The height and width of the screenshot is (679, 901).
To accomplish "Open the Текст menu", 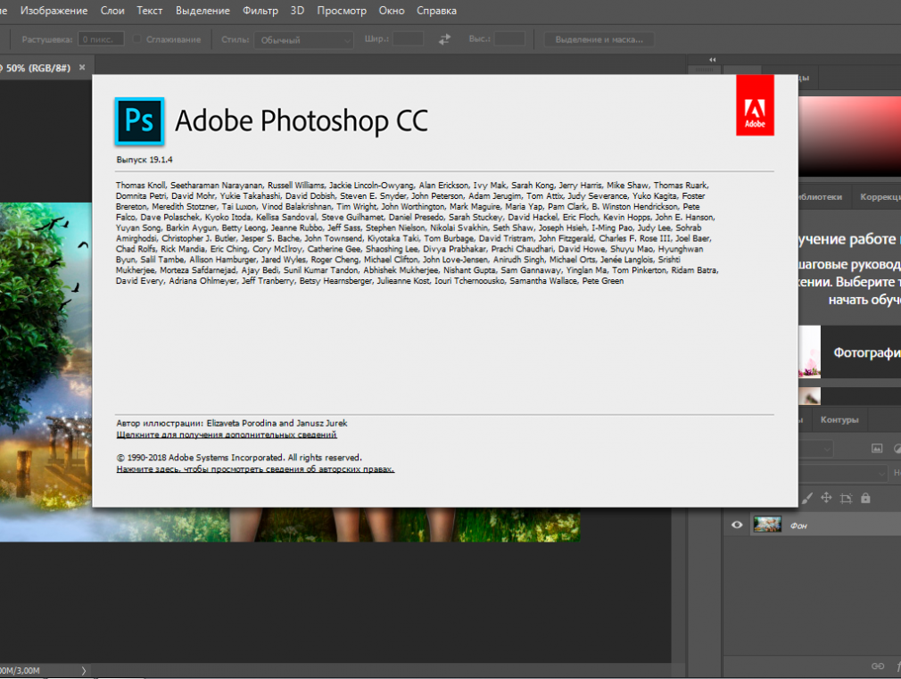I will pyautogui.click(x=149, y=11).
